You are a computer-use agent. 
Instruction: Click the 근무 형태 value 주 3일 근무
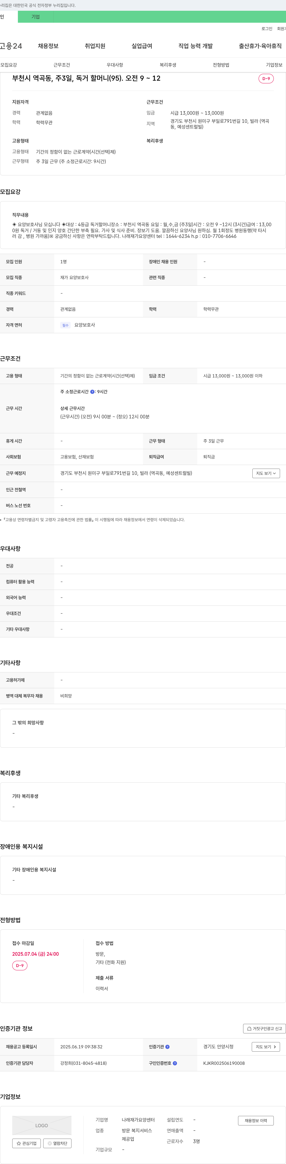point(214,441)
